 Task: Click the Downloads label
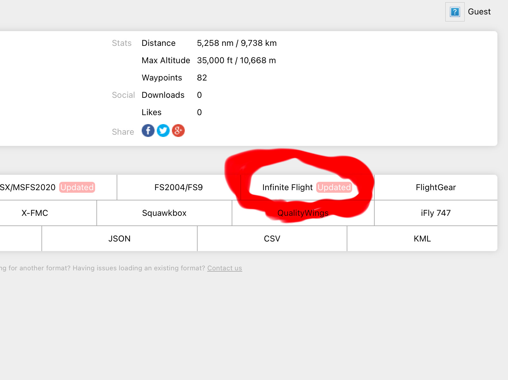click(163, 95)
